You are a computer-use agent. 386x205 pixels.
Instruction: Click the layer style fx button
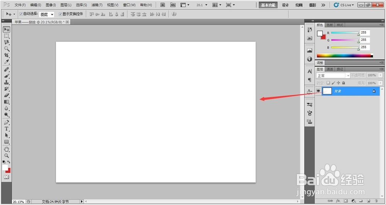[338, 201]
